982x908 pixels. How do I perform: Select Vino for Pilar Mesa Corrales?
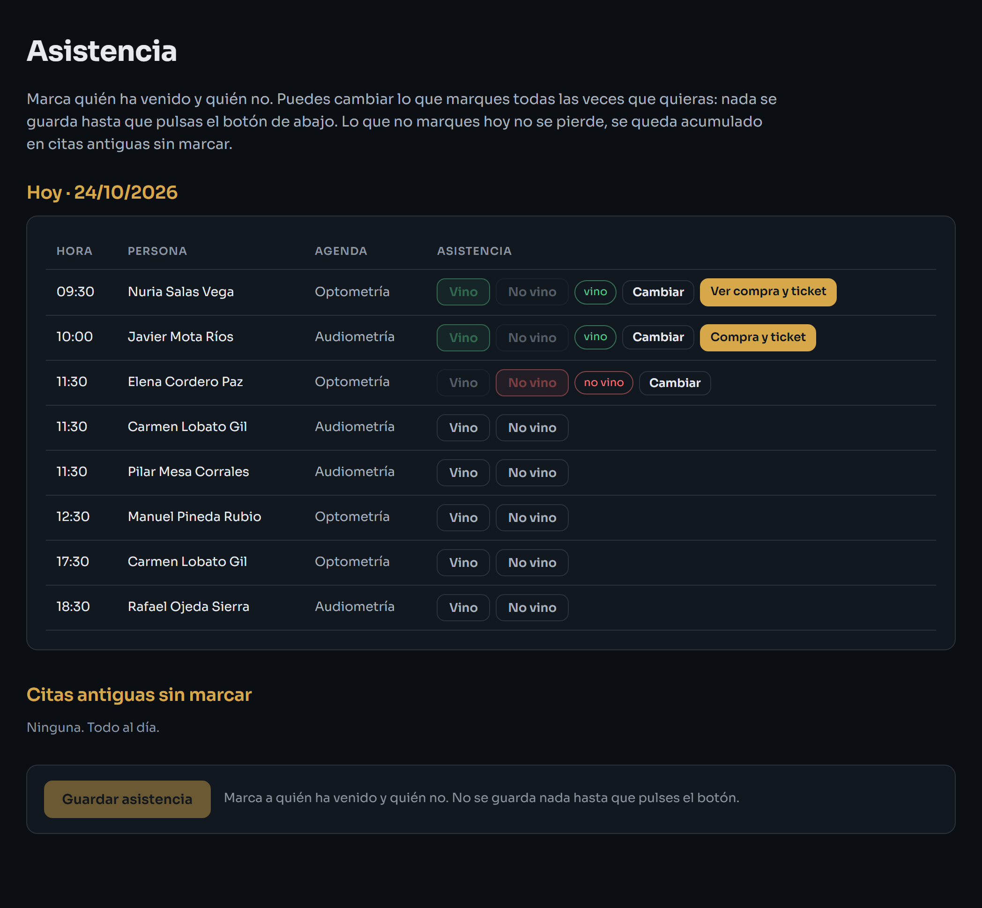(x=463, y=473)
